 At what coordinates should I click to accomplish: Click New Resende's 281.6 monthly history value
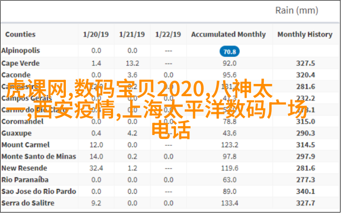[306, 168]
